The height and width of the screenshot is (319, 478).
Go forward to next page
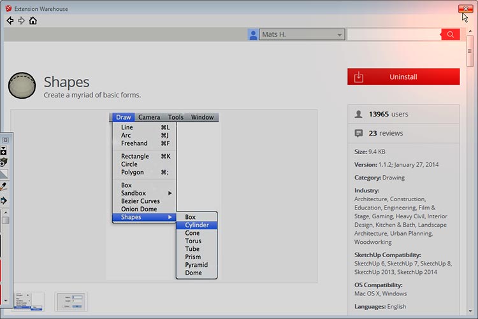[x=21, y=21]
